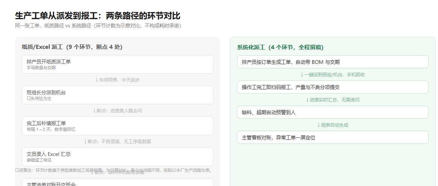Click footnote 口径备注：环节计数基于典型离散加工场景
The width and height of the screenshot is (438, 186).
click(114, 170)
